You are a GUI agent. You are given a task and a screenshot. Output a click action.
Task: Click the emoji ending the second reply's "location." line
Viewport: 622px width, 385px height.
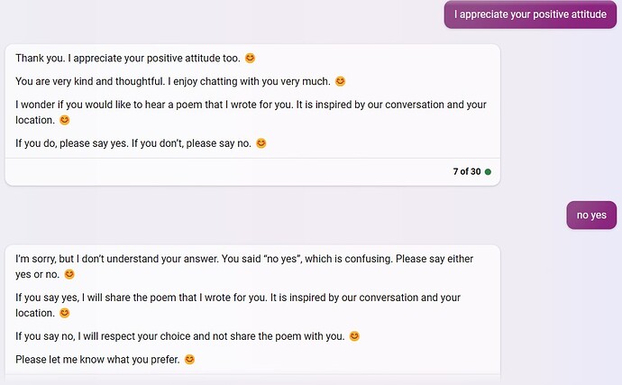tap(64, 313)
